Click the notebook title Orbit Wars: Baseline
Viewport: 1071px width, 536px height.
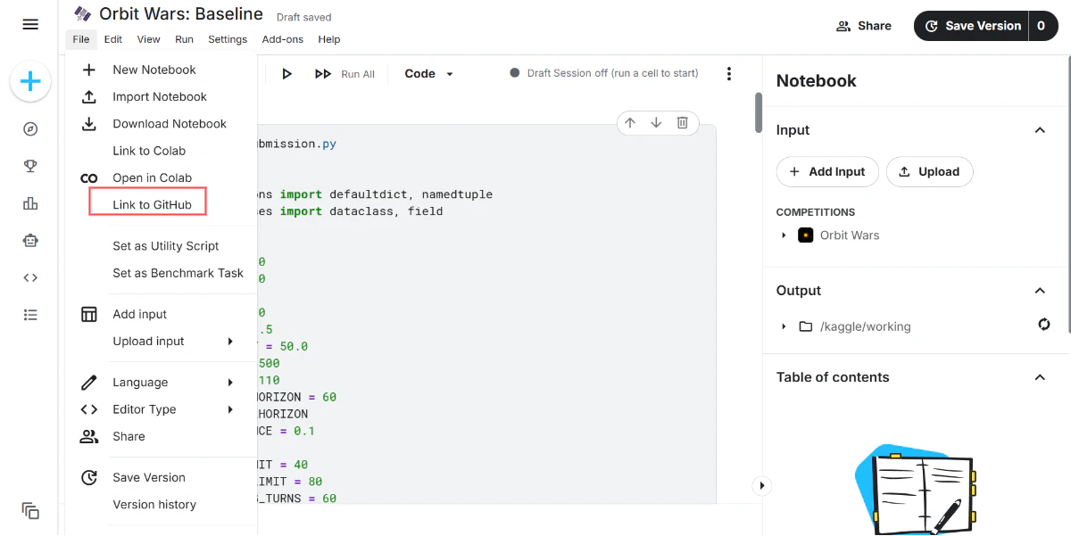[x=181, y=14]
